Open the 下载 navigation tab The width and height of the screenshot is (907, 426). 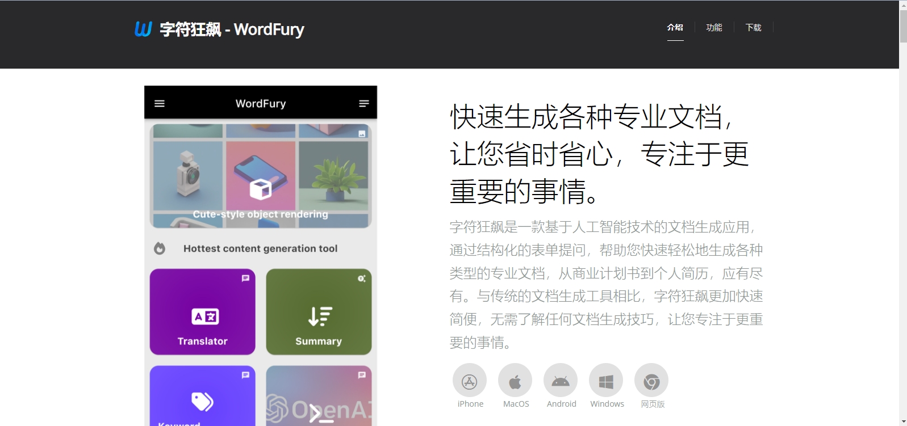(753, 27)
